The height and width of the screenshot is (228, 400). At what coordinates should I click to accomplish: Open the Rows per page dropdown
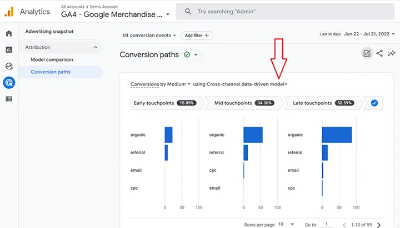coord(286,224)
